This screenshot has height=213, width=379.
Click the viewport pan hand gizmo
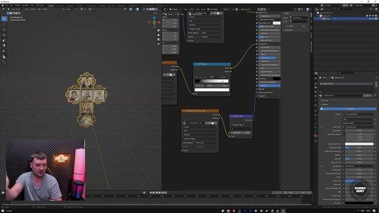(158, 35)
